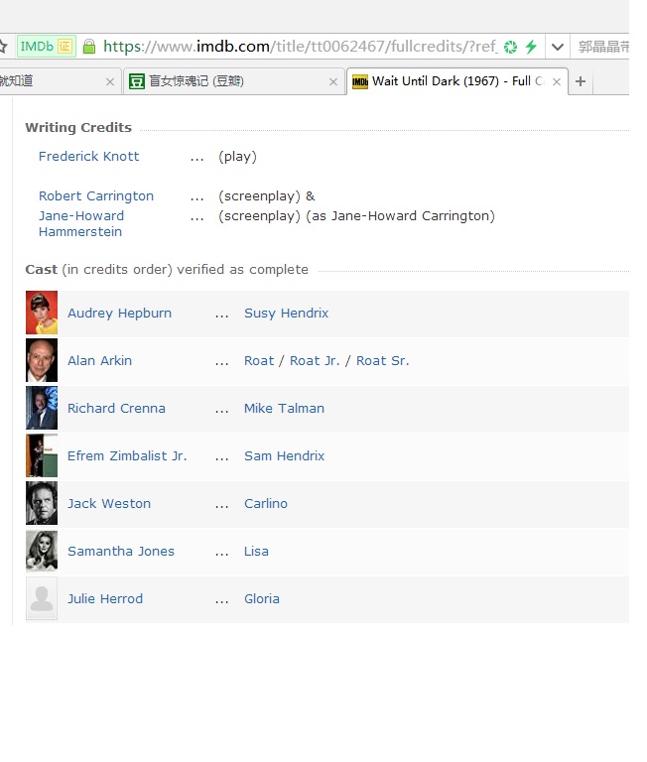Close the 盲女惊魂记 (豆瓣) tab
647x762 pixels.
[332, 82]
